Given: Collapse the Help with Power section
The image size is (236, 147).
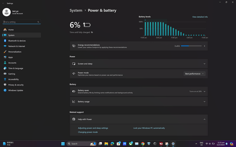Looking at the screenshot, I should click(139, 119).
